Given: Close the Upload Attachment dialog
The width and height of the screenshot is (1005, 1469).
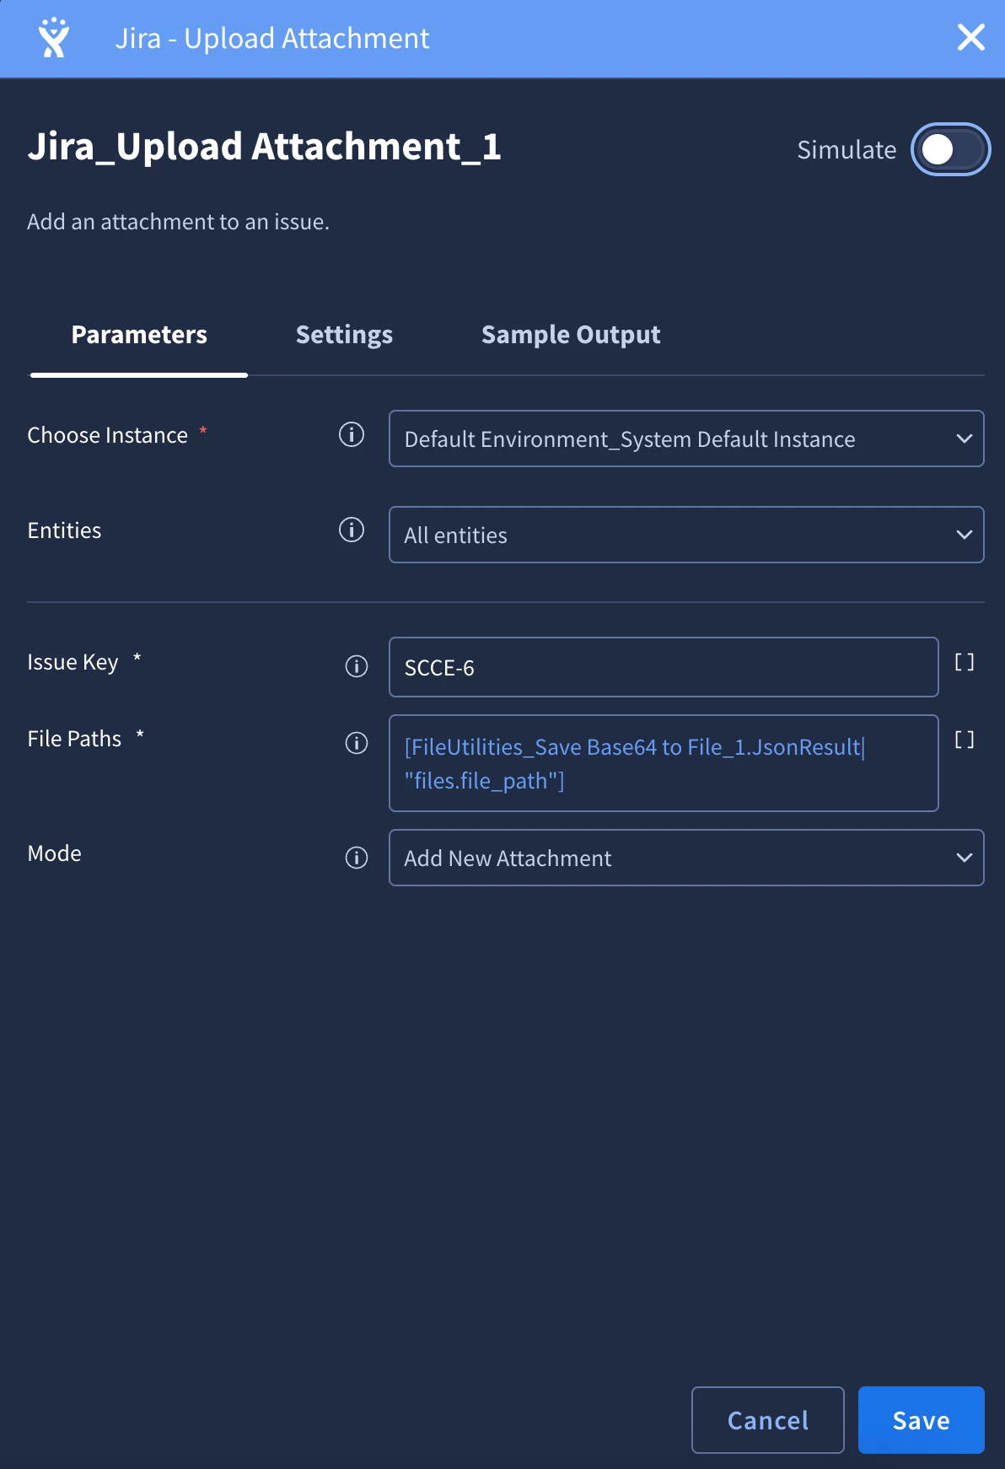Looking at the screenshot, I should (970, 37).
